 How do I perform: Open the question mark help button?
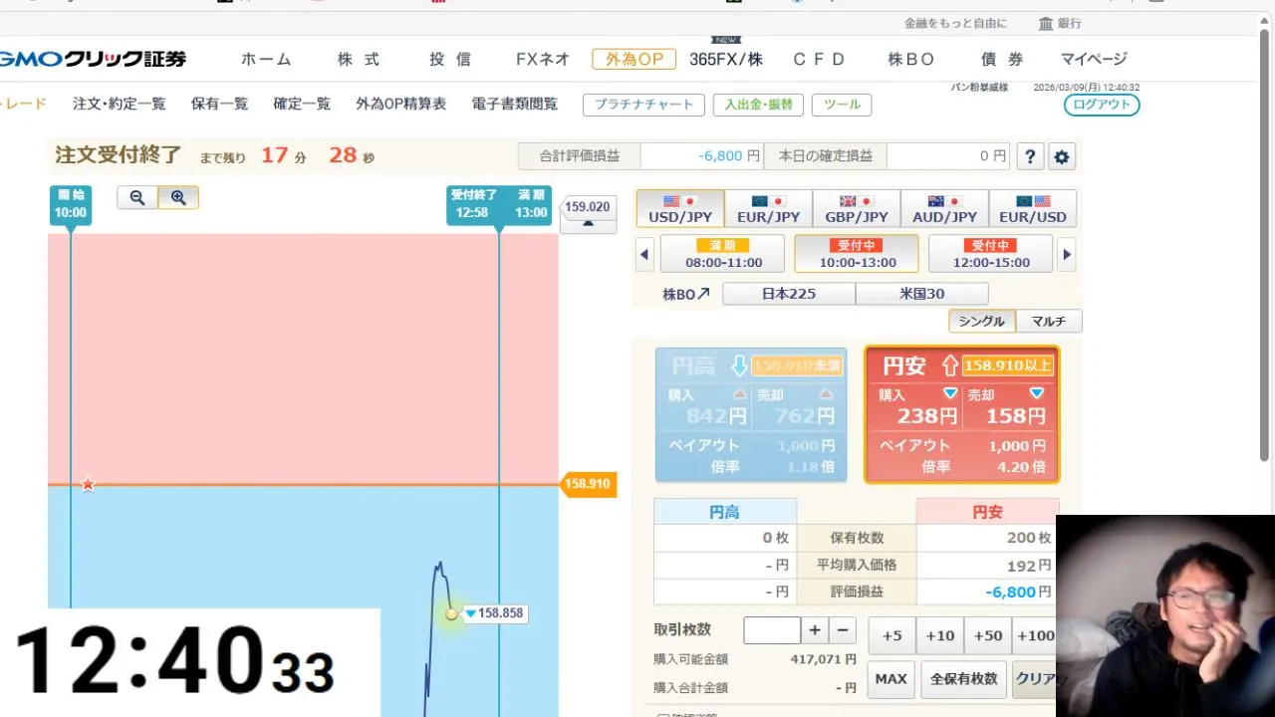(1030, 156)
